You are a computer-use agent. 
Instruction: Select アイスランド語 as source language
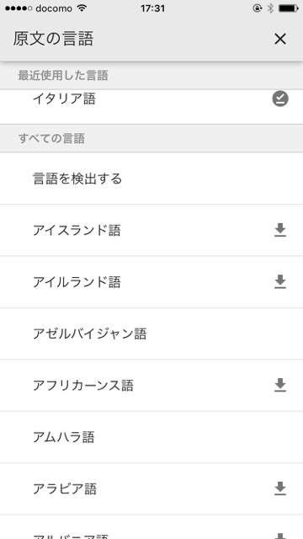click(x=151, y=230)
